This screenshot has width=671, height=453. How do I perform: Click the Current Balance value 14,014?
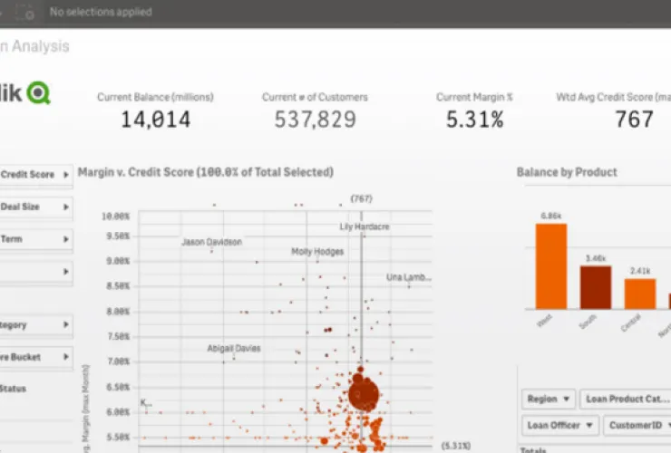(156, 120)
